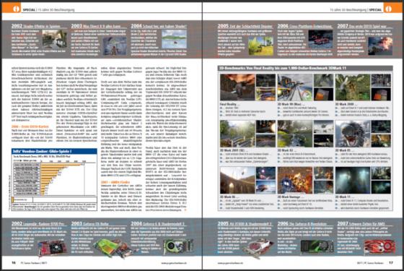Click the '3D Mark 03' caption label
The height and width of the screenshot is (271, 404).
click(x=287, y=150)
